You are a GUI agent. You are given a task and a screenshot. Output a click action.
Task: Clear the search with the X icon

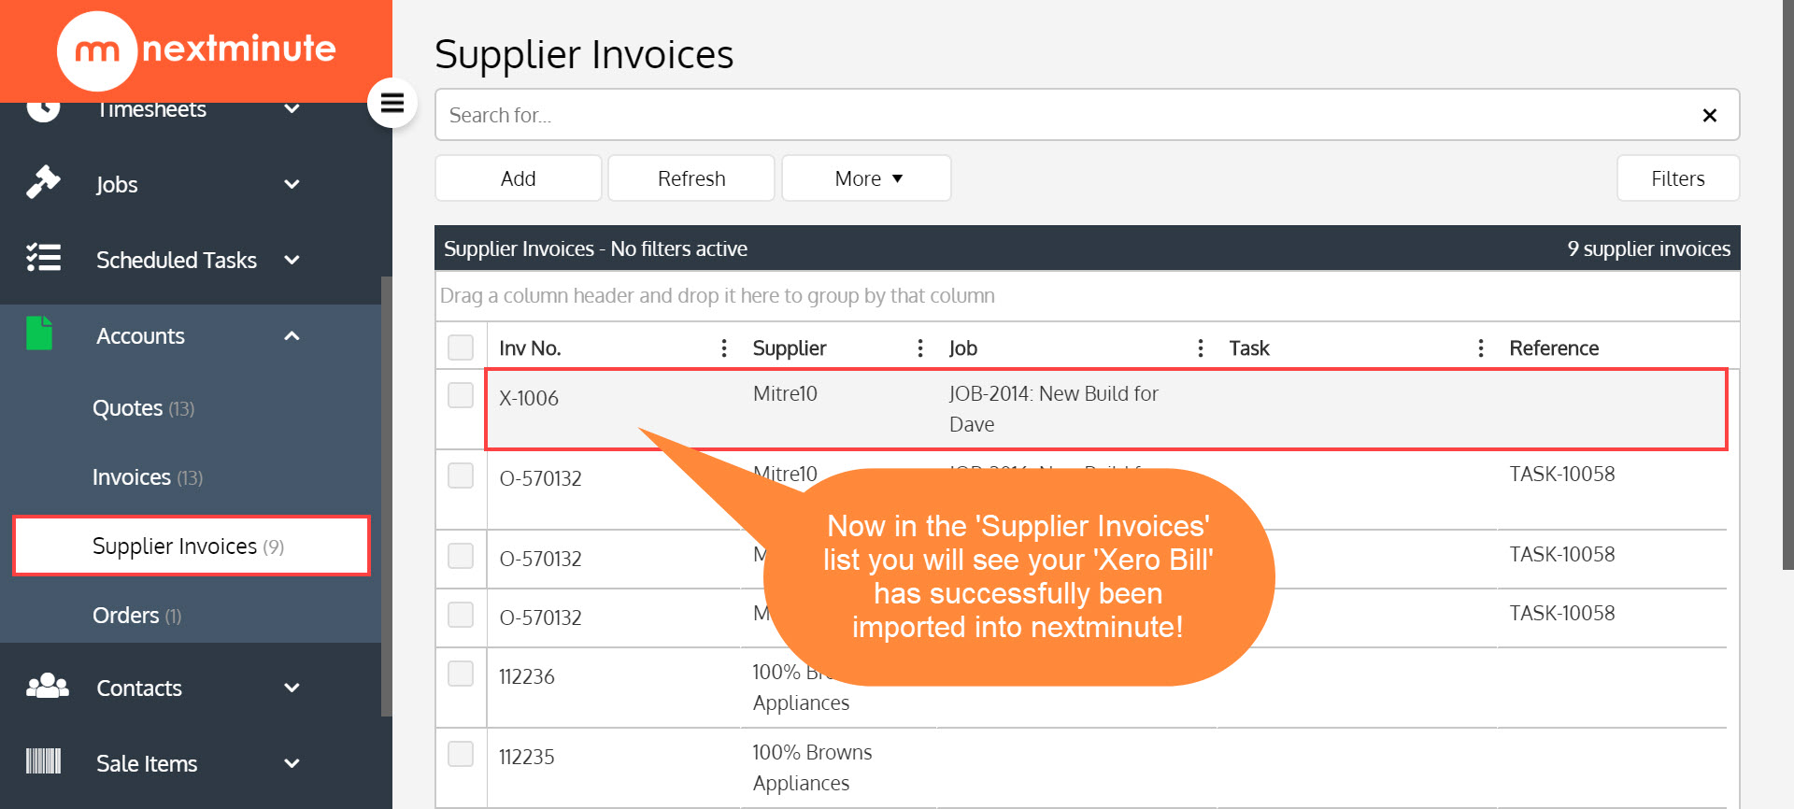[1709, 115]
